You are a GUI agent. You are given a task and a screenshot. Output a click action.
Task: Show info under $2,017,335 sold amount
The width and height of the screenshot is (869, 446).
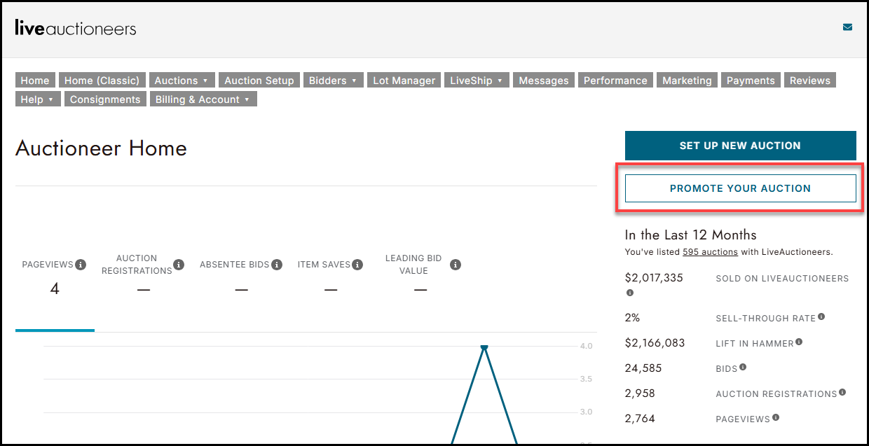629,293
